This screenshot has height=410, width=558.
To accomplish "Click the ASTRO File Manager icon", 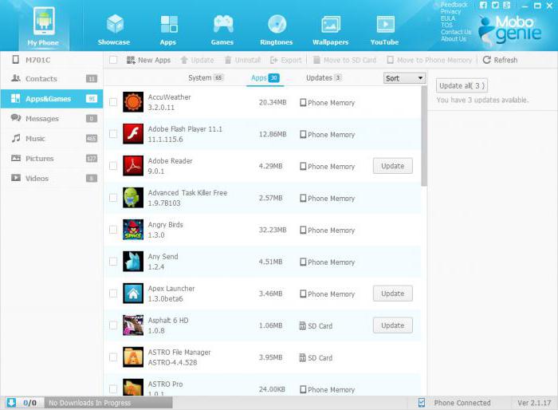I will tap(133, 357).
